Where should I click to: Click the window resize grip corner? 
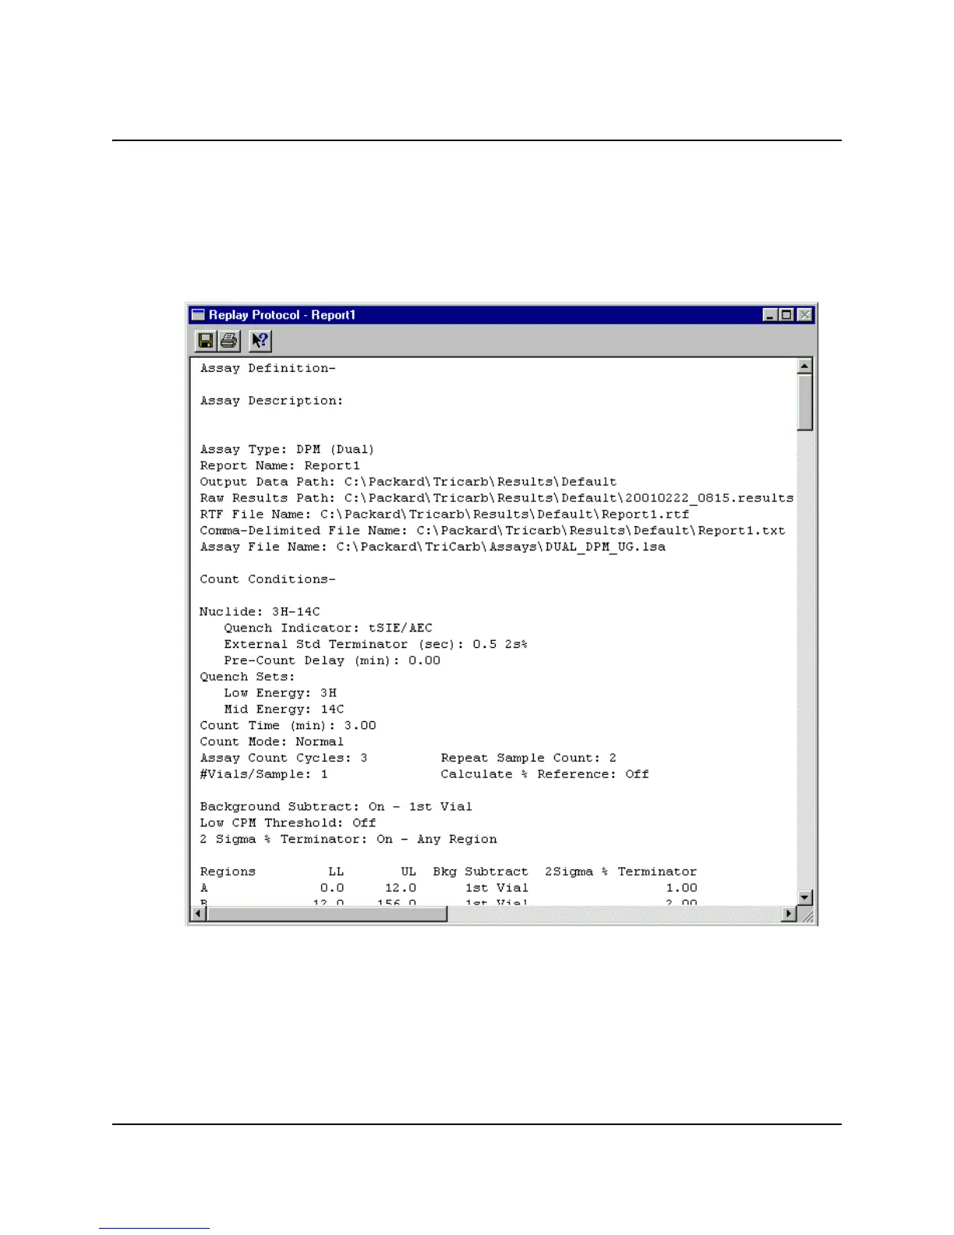point(806,915)
